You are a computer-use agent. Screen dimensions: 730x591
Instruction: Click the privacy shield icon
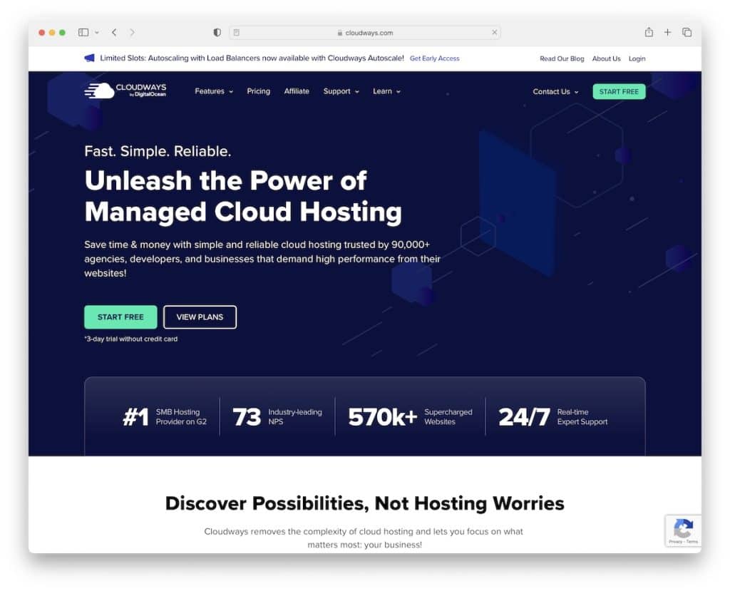[x=217, y=32]
